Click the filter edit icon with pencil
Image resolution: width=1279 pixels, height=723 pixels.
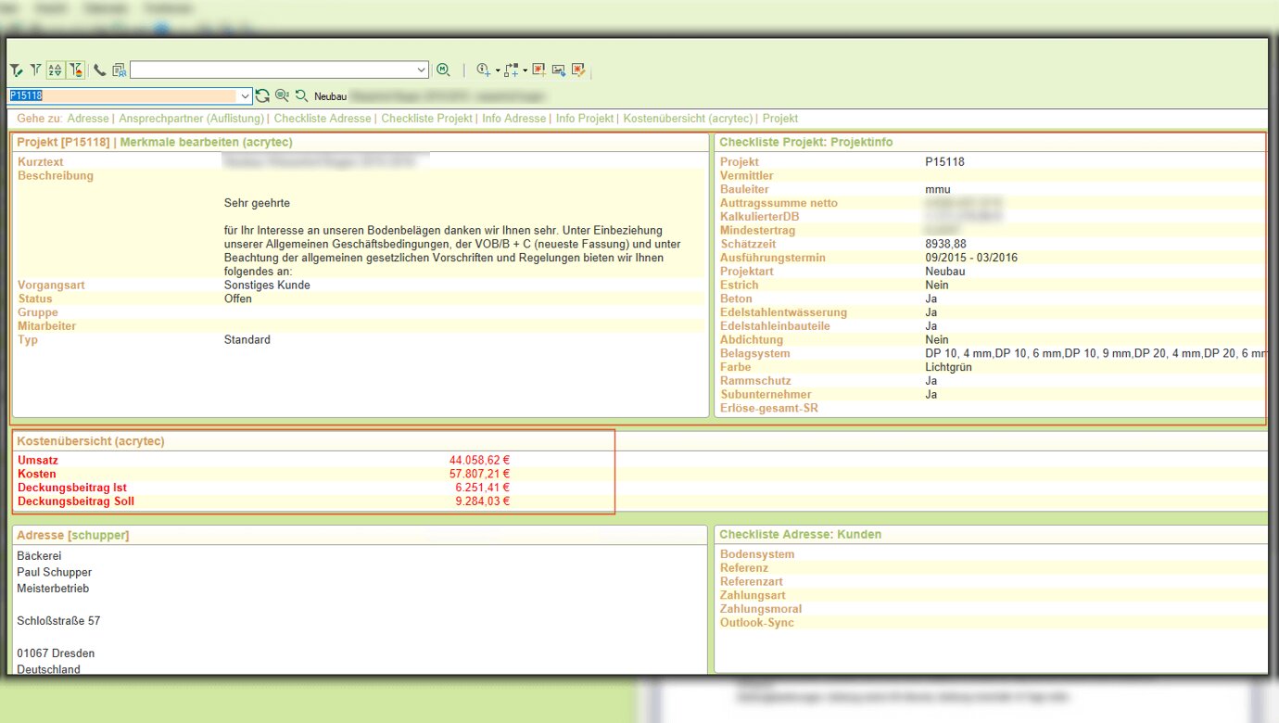click(x=16, y=70)
